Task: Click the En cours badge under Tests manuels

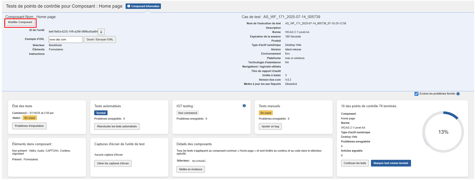Action: (x=266, y=113)
